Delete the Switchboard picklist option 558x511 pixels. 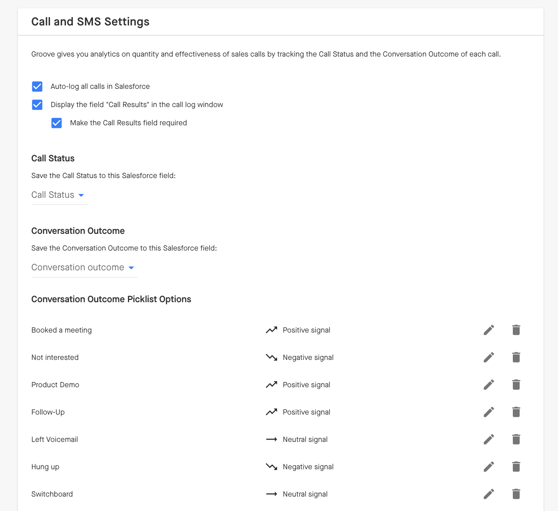click(516, 494)
